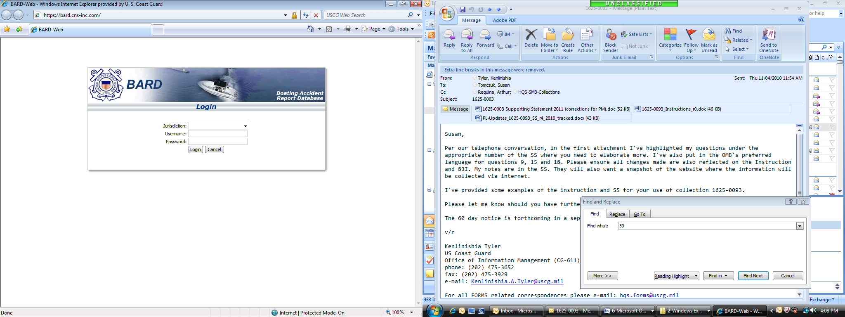This screenshot has height=317, width=845.
Task: Click the Send to OneNote icon
Action: tap(769, 41)
